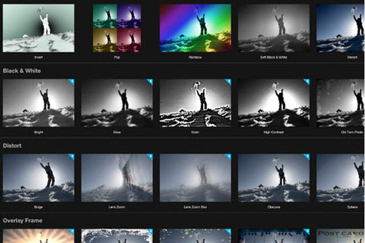Click the Overlay Frame section heading

[23, 221]
